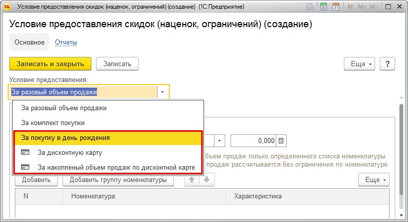Open the calculator icon in title bar

pos(323,7)
